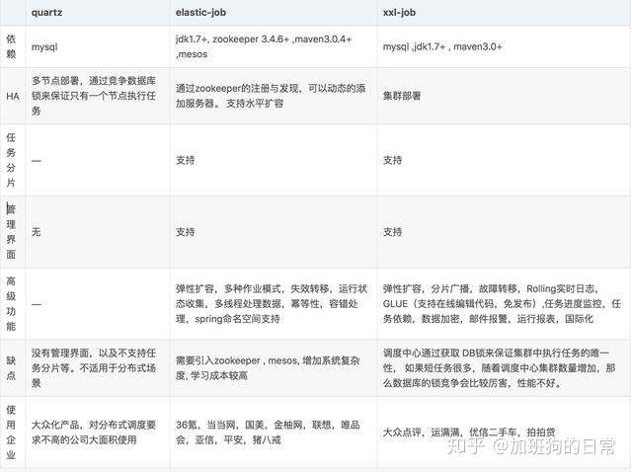Click the 缺点 row label

click(11, 367)
